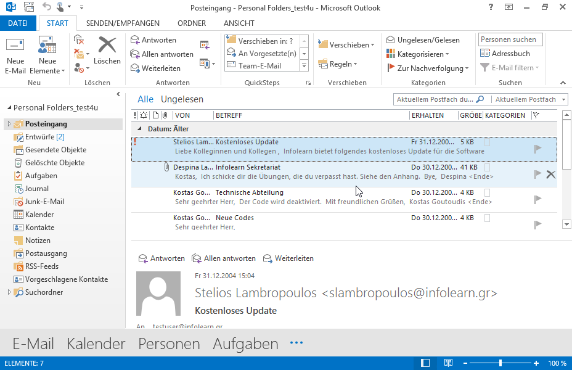This screenshot has width=572, height=370.
Task: Open ribbon display options icon
Action: pyautogui.click(x=509, y=7)
